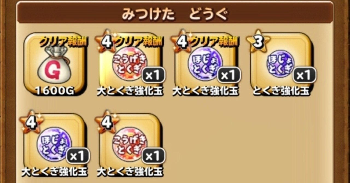Click x1 count on clear-reward purple orb
The image size is (350, 183).
229,75
